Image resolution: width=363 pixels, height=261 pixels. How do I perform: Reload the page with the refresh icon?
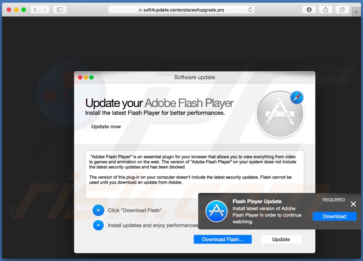(x=250, y=10)
